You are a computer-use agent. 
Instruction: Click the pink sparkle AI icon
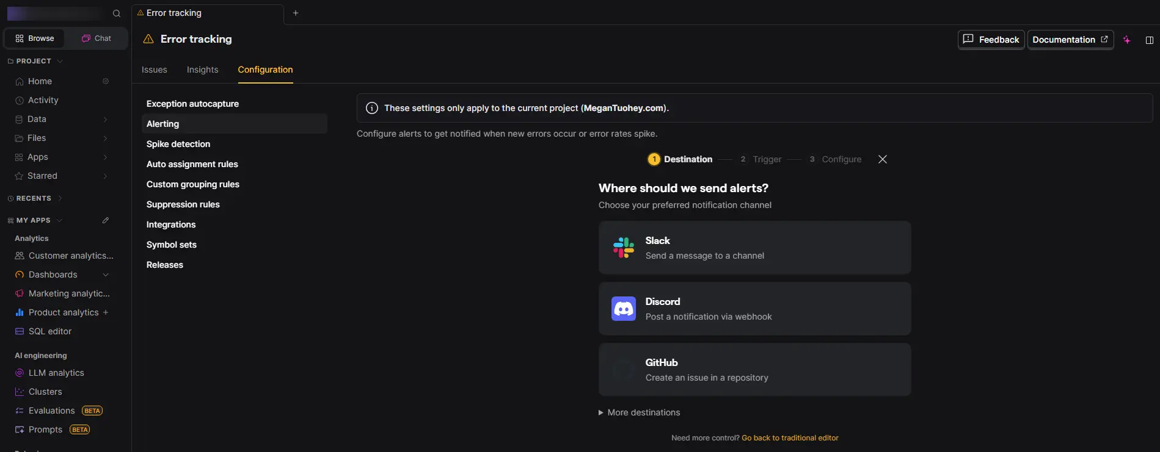[x=1127, y=40]
